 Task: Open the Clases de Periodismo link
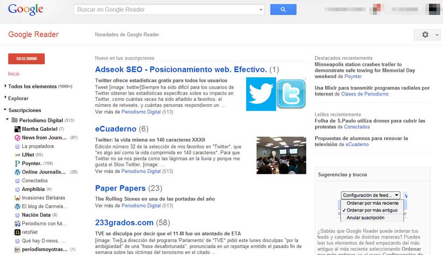tap(365, 94)
